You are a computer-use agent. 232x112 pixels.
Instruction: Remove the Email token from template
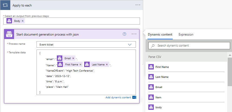tap(73, 58)
